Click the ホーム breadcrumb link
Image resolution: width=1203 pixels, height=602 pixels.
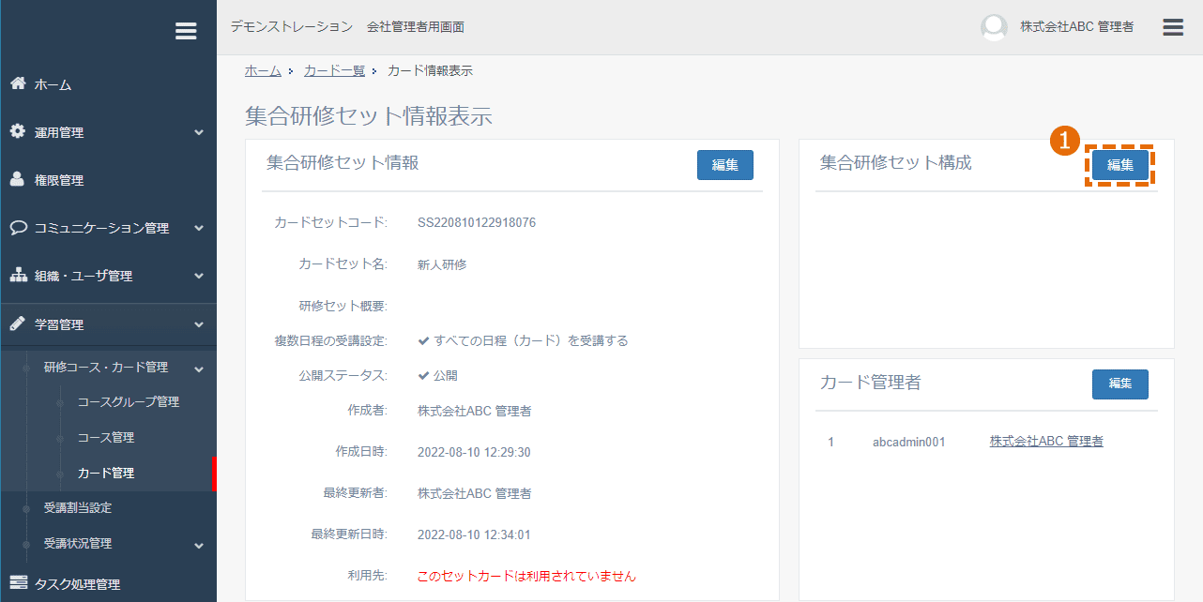pos(263,70)
